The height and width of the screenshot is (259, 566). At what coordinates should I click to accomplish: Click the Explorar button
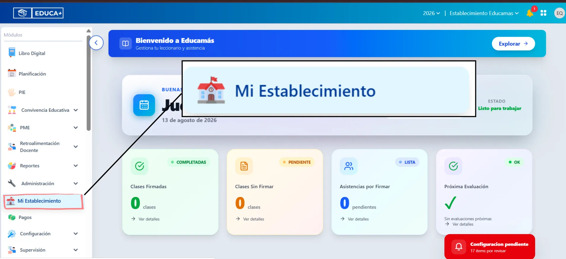tap(513, 44)
